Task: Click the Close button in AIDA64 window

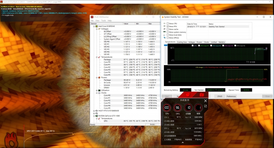Action: tap(268, 96)
